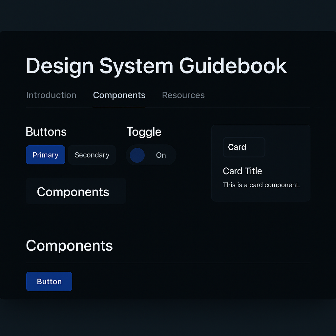Click the Primary button
The image size is (336, 336).
(x=45, y=155)
